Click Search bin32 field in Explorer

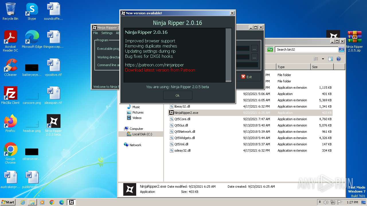click(306, 49)
